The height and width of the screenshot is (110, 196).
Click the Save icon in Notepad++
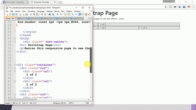(x=13, y=14)
